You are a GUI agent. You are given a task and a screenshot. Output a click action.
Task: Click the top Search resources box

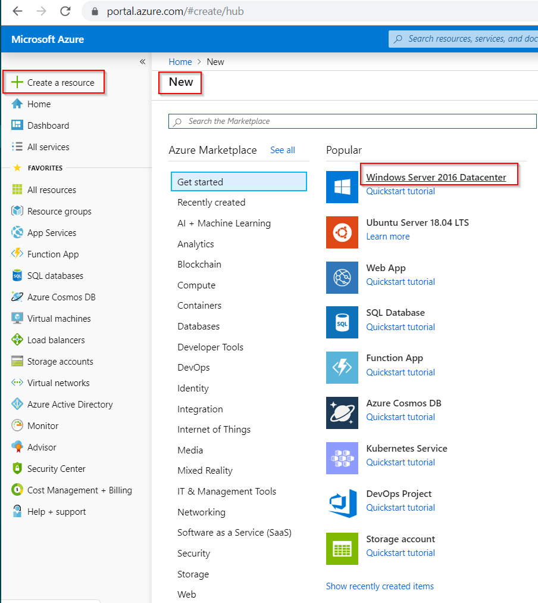[463, 39]
